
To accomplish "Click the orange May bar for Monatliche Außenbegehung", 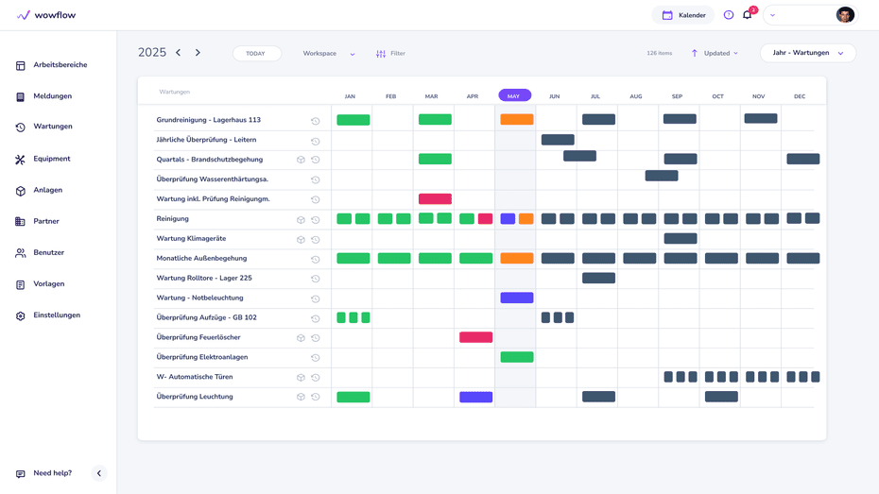I will 516,258.
